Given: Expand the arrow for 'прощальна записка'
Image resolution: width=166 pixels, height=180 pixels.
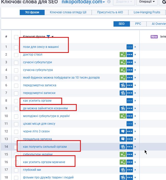Looking at the screenshot, I should (x=135, y=139).
